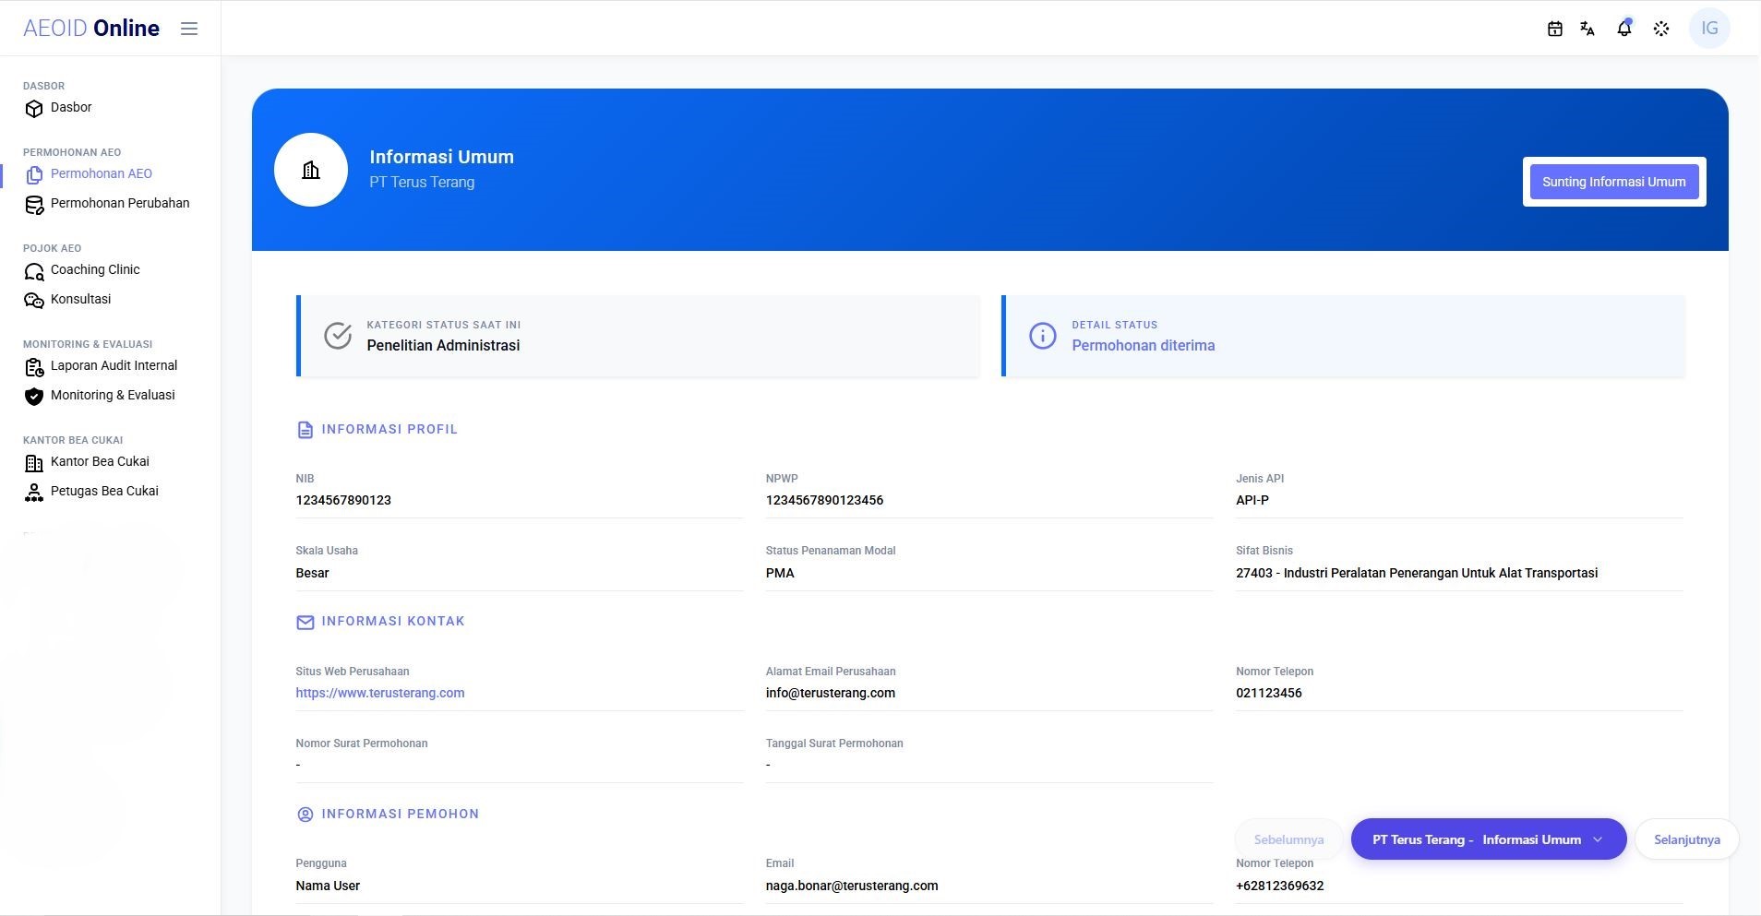Click the INFORMASI PEMOHON section heading
Viewport: 1761px width, 916px height.
coord(401,814)
